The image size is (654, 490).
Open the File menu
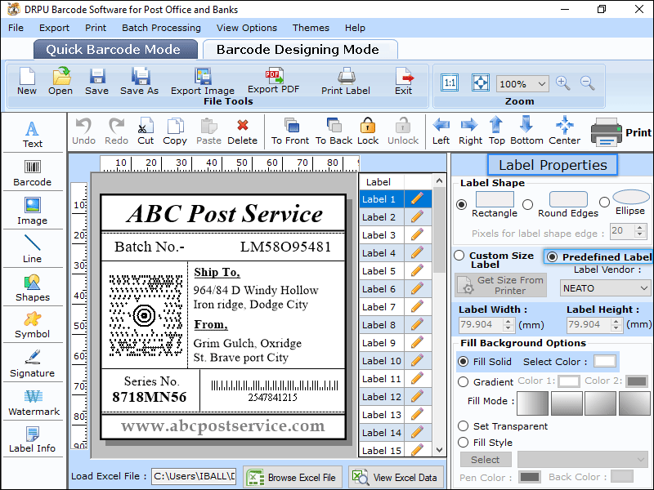tap(16, 28)
